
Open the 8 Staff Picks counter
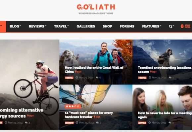pos(185,26)
